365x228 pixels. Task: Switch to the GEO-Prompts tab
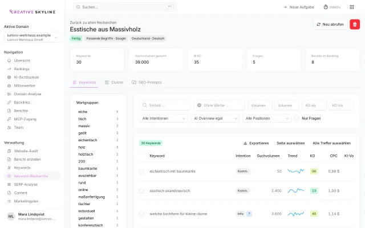pos(147,82)
